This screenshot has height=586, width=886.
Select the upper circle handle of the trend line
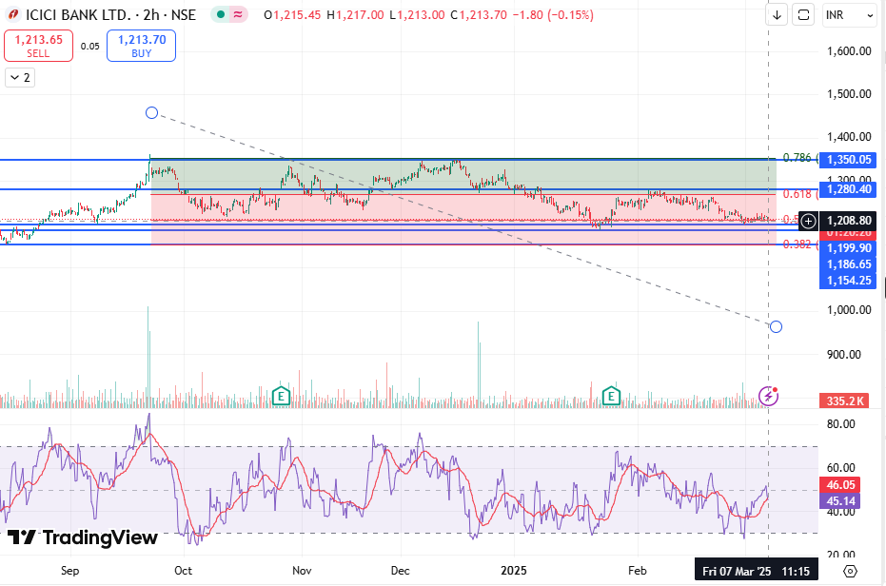tap(151, 113)
